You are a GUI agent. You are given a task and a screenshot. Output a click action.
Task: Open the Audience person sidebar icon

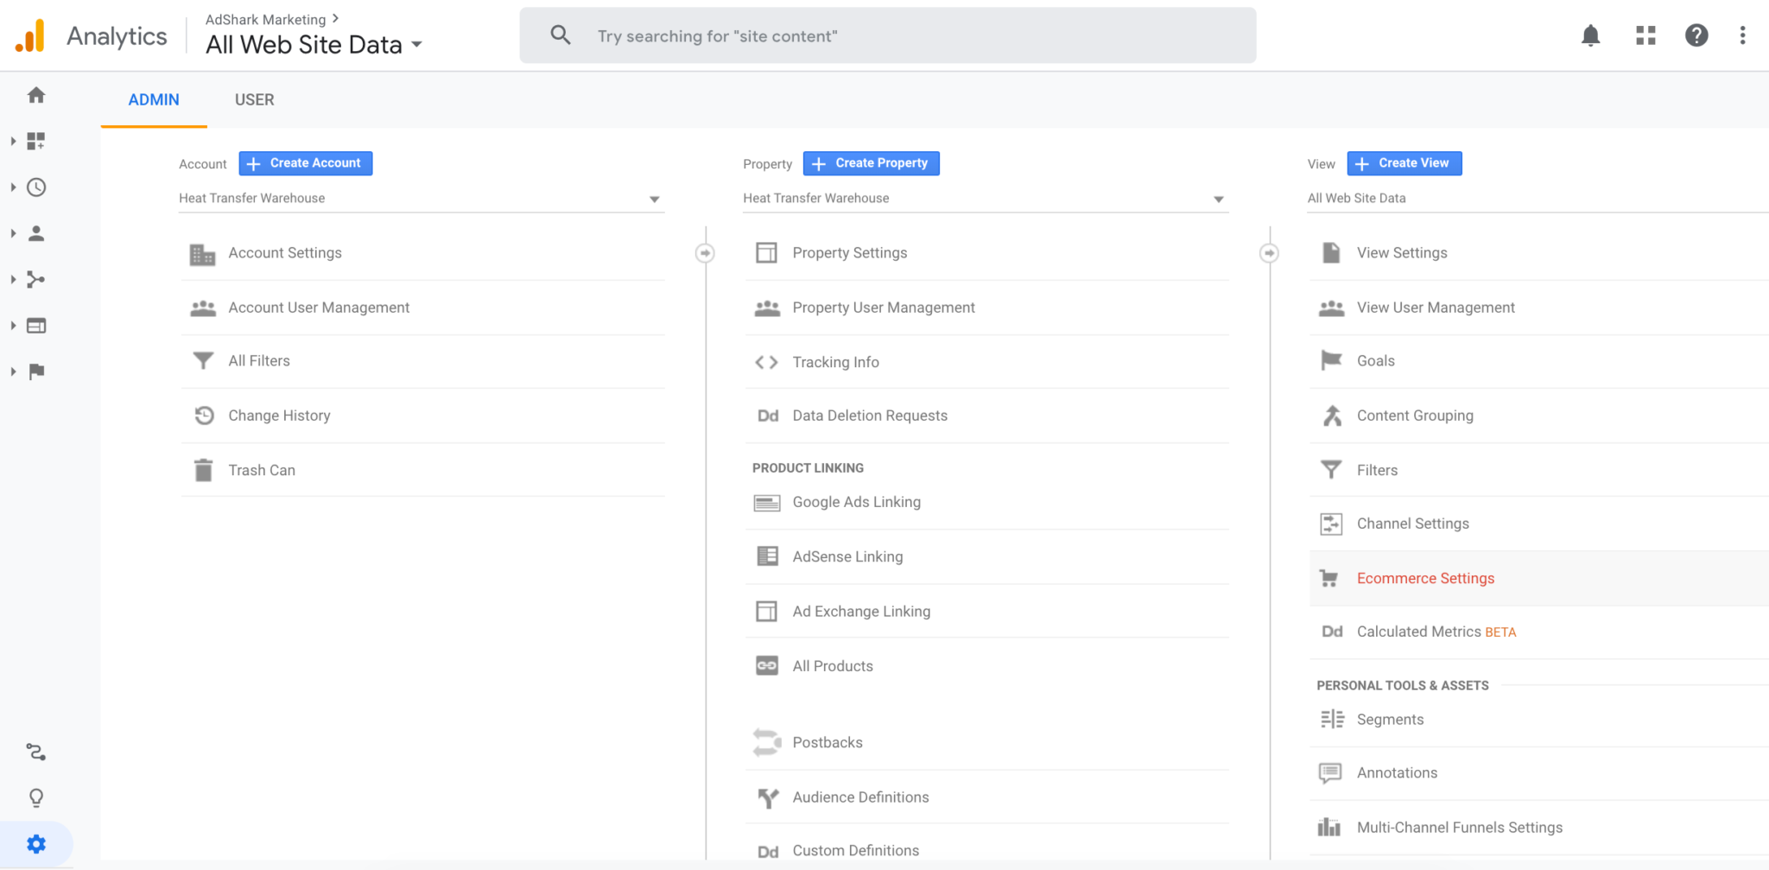coord(36,233)
